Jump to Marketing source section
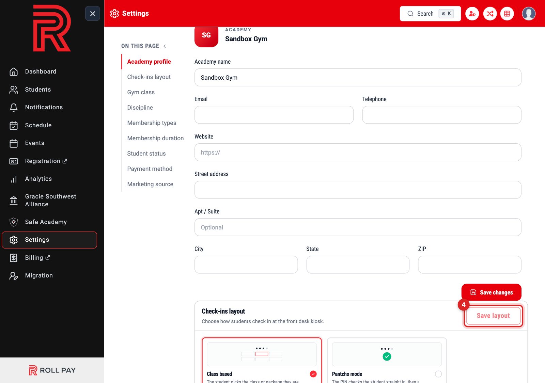The image size is (545, 383). pos(150,184)
